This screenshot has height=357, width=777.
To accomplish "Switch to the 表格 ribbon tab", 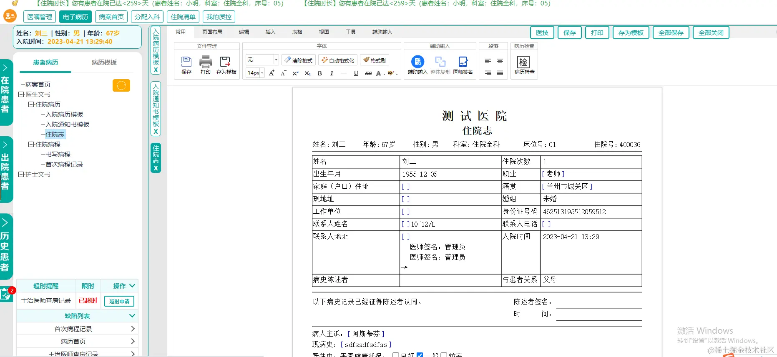I will coord(297,32).
